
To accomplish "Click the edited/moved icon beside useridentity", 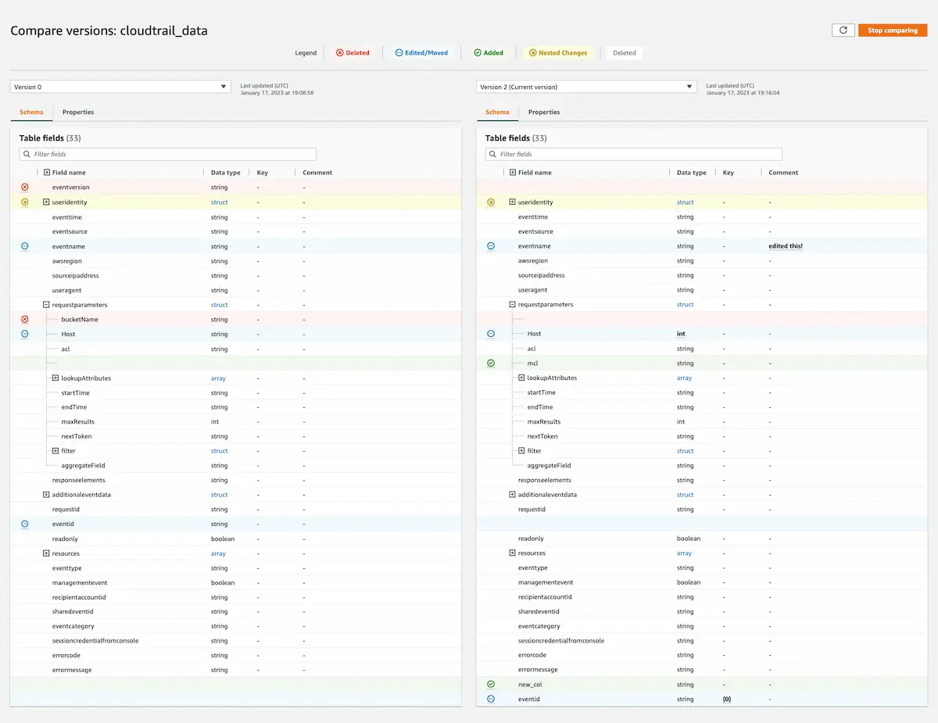I will point(23,202).
